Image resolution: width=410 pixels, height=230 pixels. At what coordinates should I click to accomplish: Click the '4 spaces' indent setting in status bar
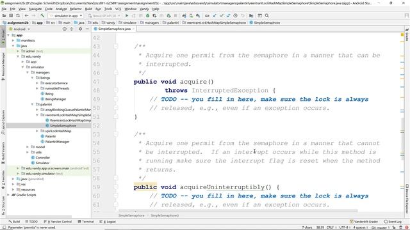359,227
